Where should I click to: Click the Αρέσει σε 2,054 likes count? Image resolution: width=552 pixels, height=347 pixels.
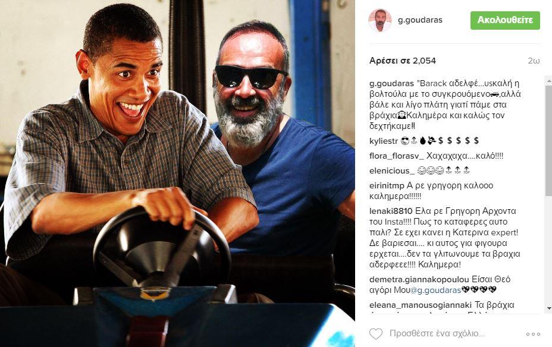(x=403, y=61)
